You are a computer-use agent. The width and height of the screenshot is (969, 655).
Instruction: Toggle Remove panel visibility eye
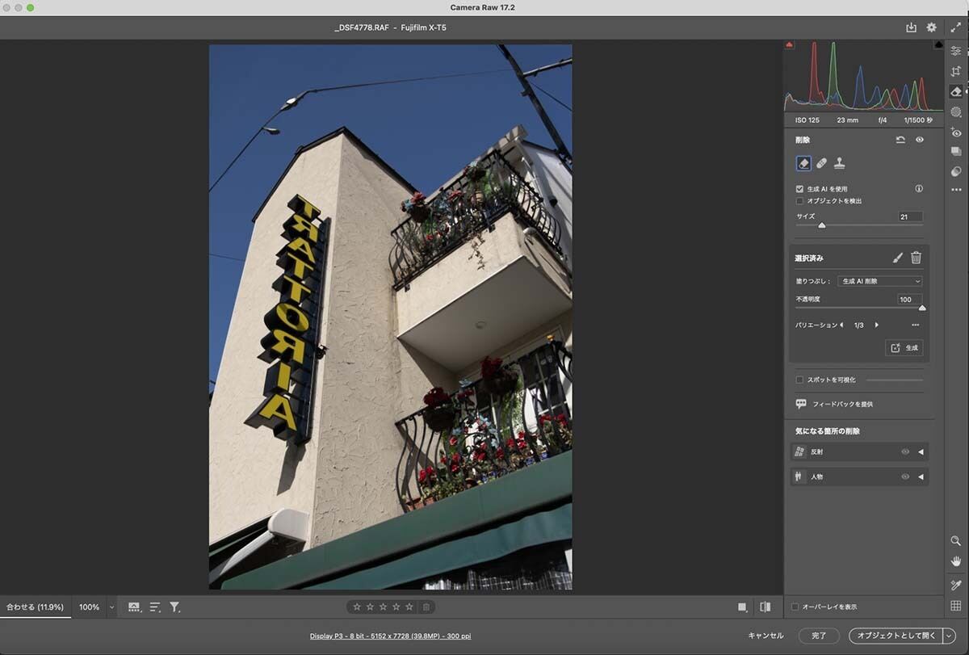(x=919, y=140)
